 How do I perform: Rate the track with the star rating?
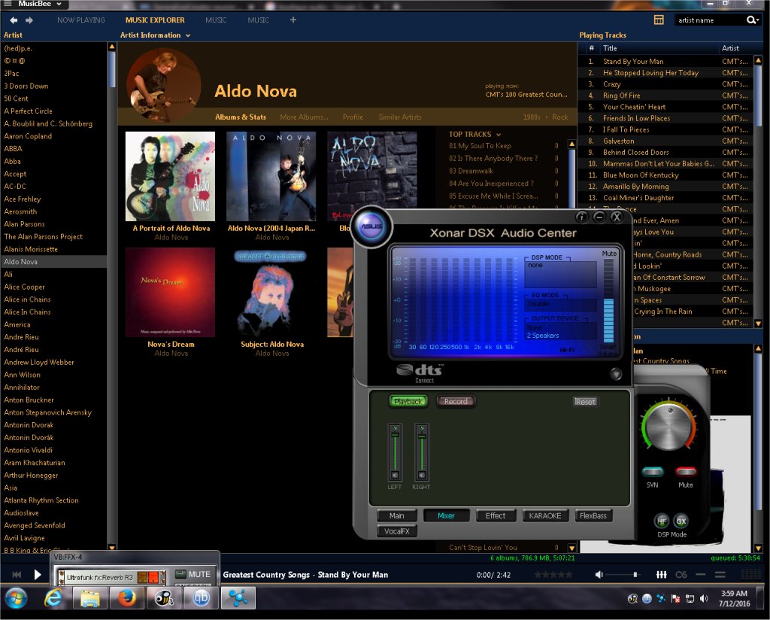click(x=553, y=574)
